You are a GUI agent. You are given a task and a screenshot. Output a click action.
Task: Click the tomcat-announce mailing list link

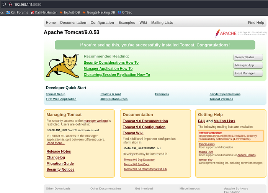(x=210, y=133)
